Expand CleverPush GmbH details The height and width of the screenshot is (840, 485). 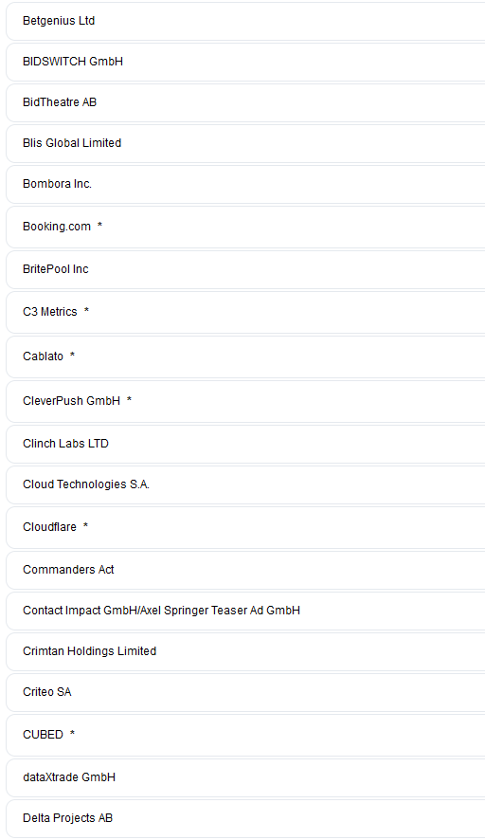245,401
